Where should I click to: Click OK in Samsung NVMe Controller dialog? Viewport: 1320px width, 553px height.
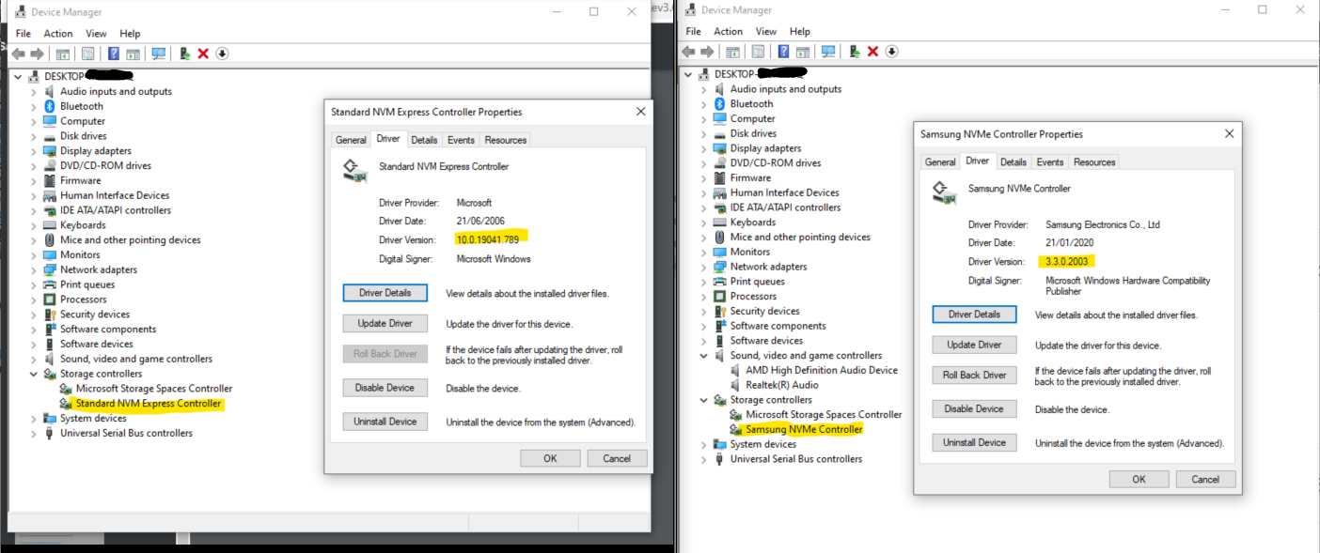[1139, 479]
